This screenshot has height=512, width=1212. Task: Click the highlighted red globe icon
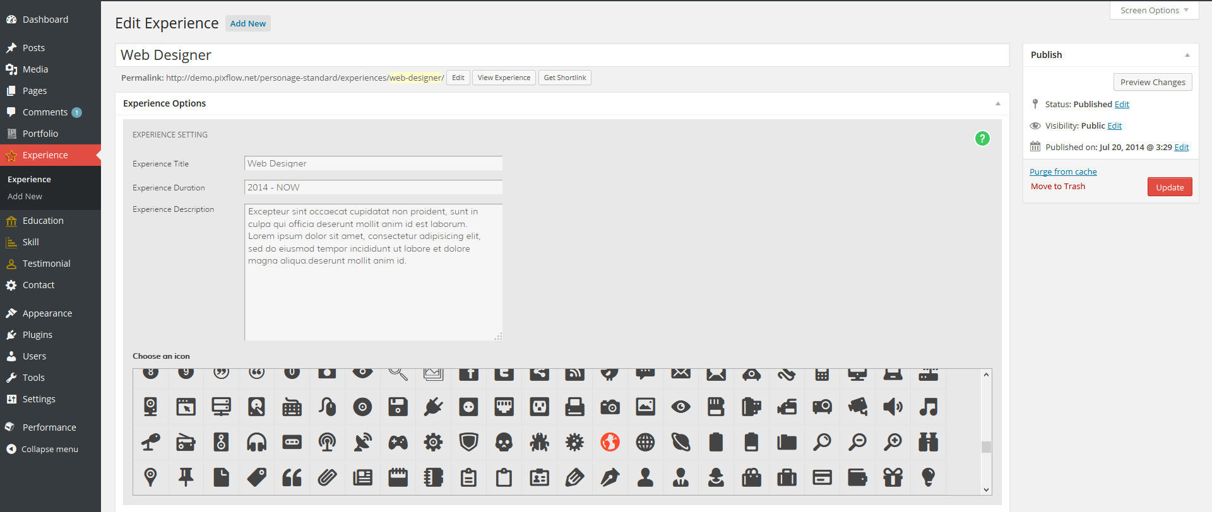[x=610, y=442]
